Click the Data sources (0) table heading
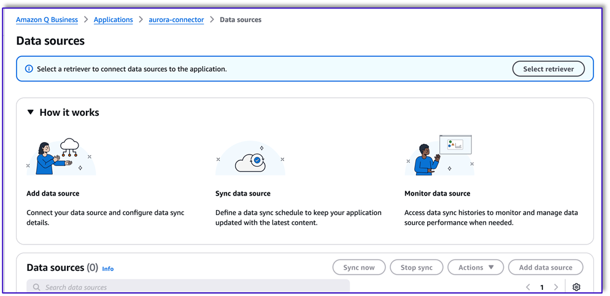 pyautogui.click(x=62, y=268)
